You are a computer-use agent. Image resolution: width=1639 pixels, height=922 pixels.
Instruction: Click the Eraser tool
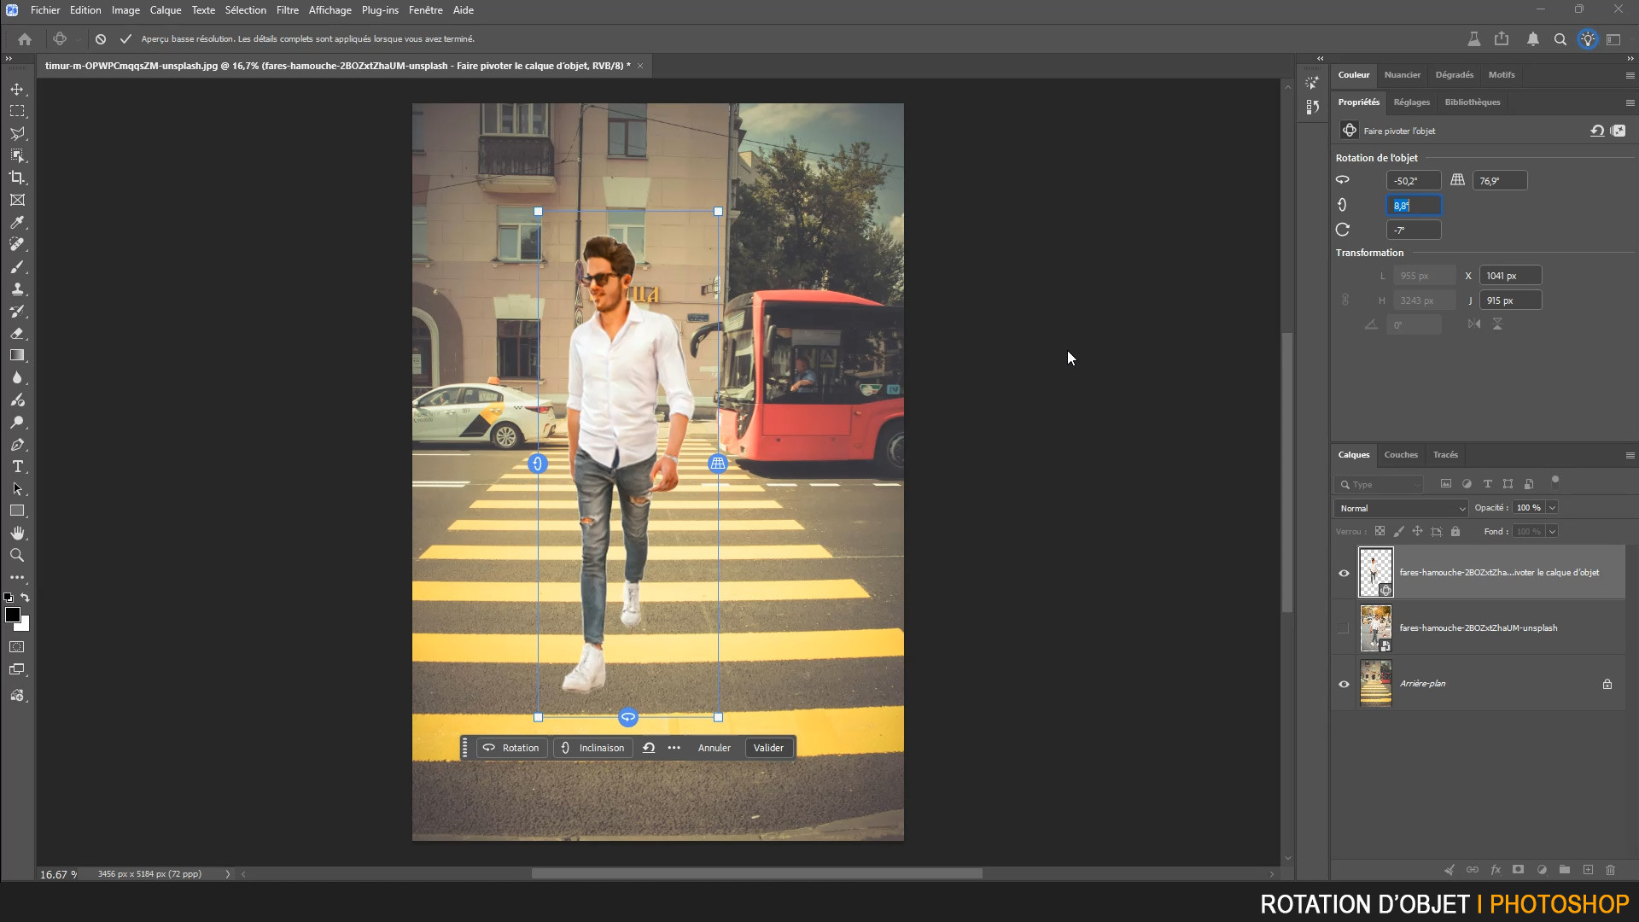point(17,334)
